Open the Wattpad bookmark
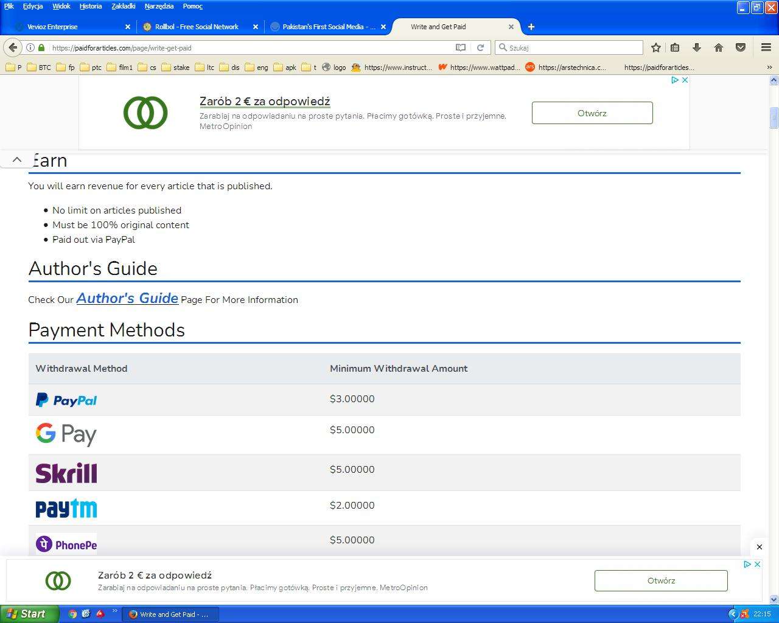This screenshot has width=779, height=623. click(x=479, y=68)
